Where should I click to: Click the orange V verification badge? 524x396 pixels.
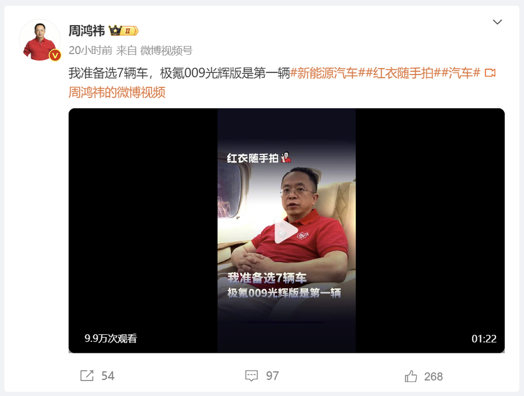pos(55,55)
